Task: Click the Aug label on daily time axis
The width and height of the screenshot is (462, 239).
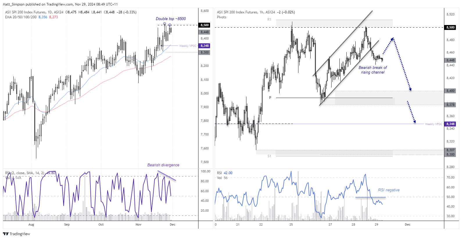Action: 31,224
